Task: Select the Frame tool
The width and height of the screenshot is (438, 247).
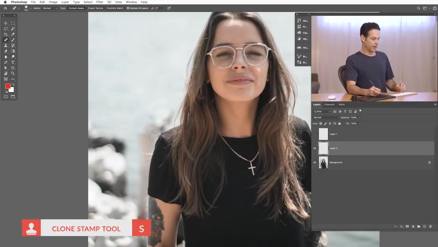Action: (6, 79)
